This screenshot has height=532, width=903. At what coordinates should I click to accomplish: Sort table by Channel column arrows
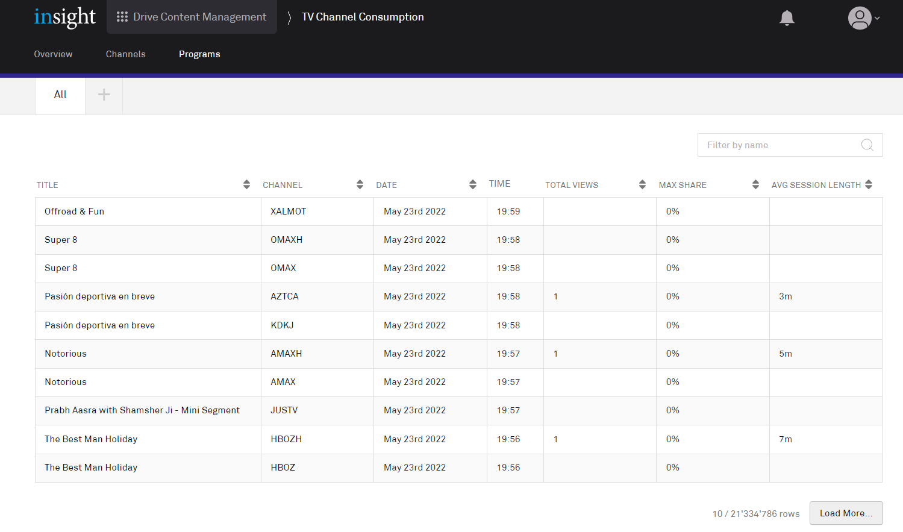click(x=360, y=185)
